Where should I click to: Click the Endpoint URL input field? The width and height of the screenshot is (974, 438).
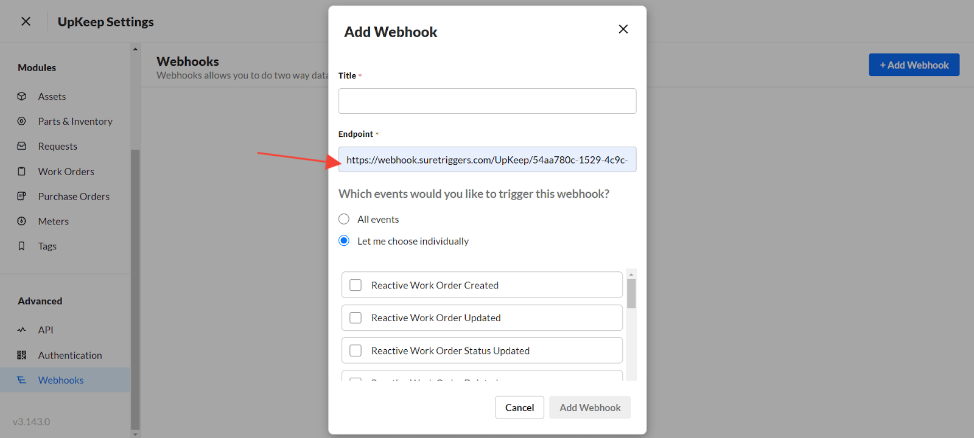coord(487,159)
